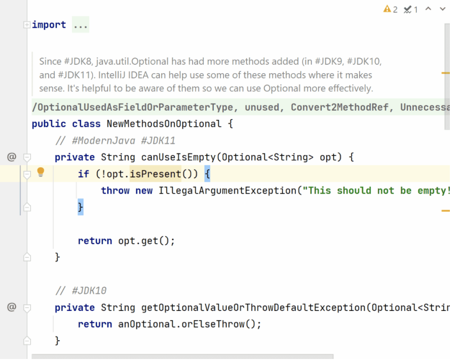Fold the getOptionalValueOrThrowDefaultException method

coord(27,307)
